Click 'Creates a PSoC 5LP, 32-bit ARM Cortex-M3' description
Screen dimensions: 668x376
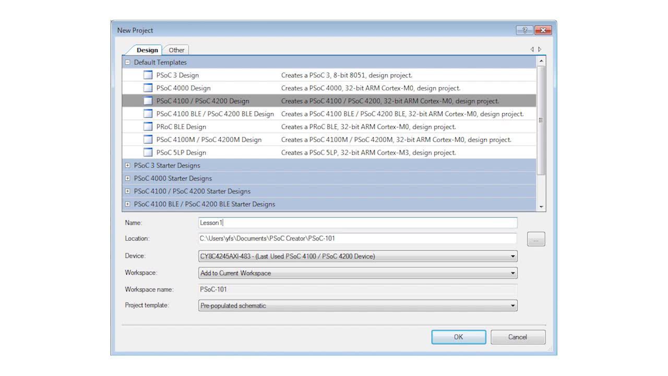[x=368, y=152]
